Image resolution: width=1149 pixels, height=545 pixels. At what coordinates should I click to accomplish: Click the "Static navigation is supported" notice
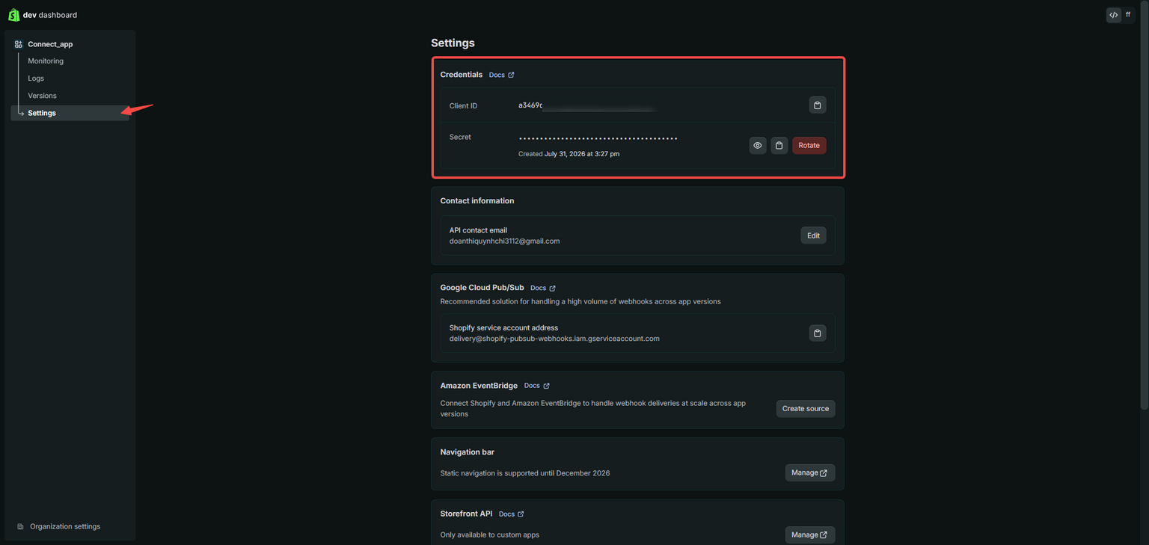click(x=525, y=473)
